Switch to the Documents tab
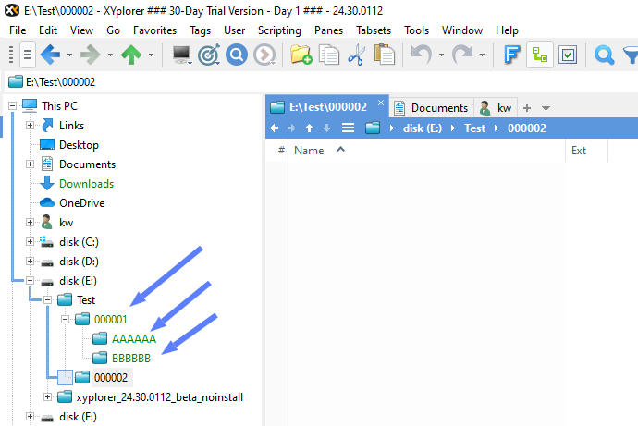638x426 pixels. pos(432,108)
